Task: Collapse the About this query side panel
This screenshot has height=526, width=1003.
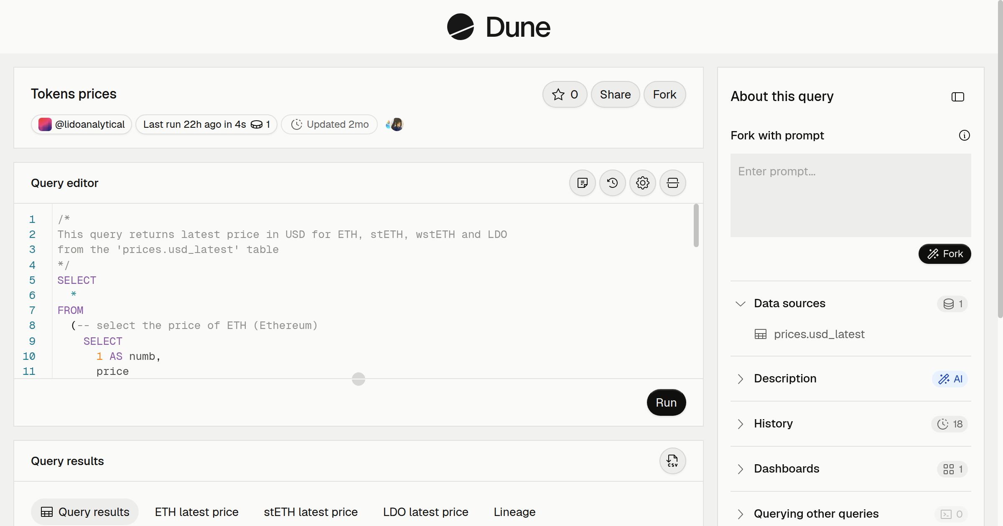Action: 957,97
